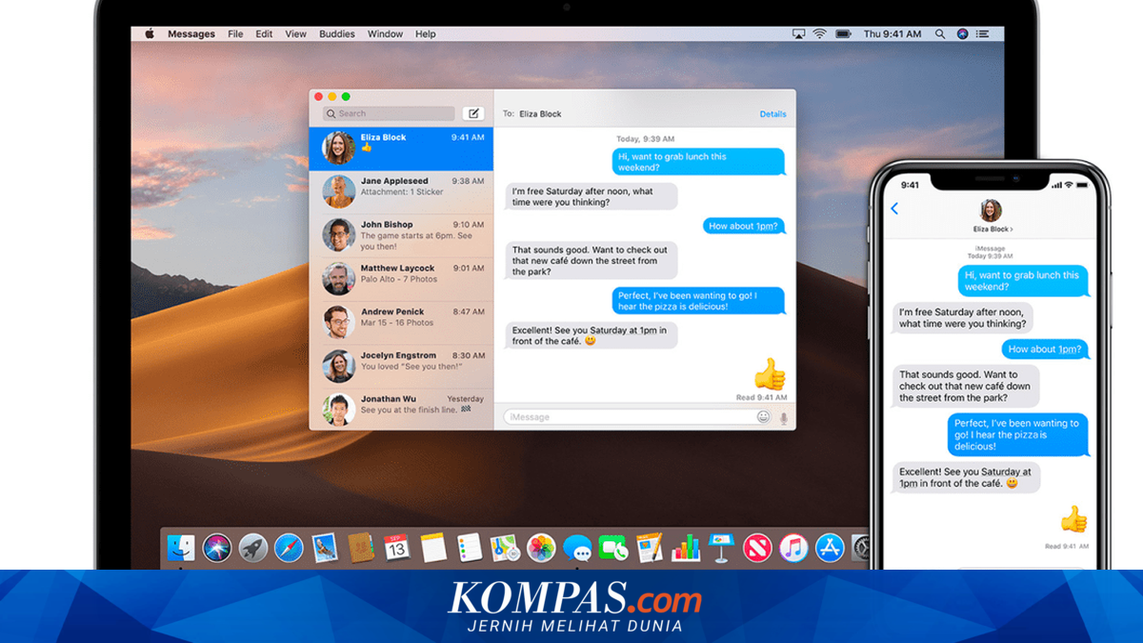Open Launchpad rocket icon in Dock
1143x643 pixels.
click(252, 548)
